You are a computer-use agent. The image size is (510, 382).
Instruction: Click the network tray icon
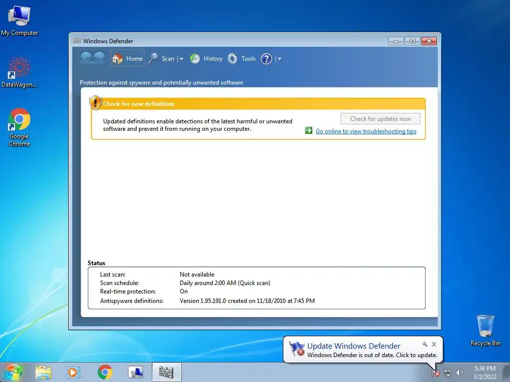448,373
